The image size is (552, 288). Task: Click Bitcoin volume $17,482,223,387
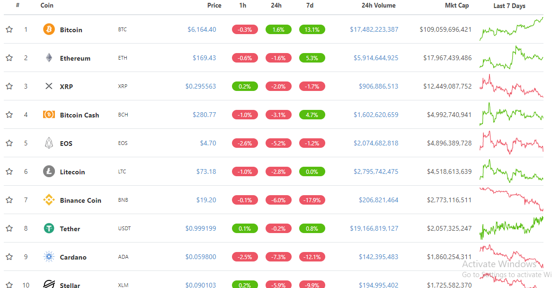coord(374,29)
